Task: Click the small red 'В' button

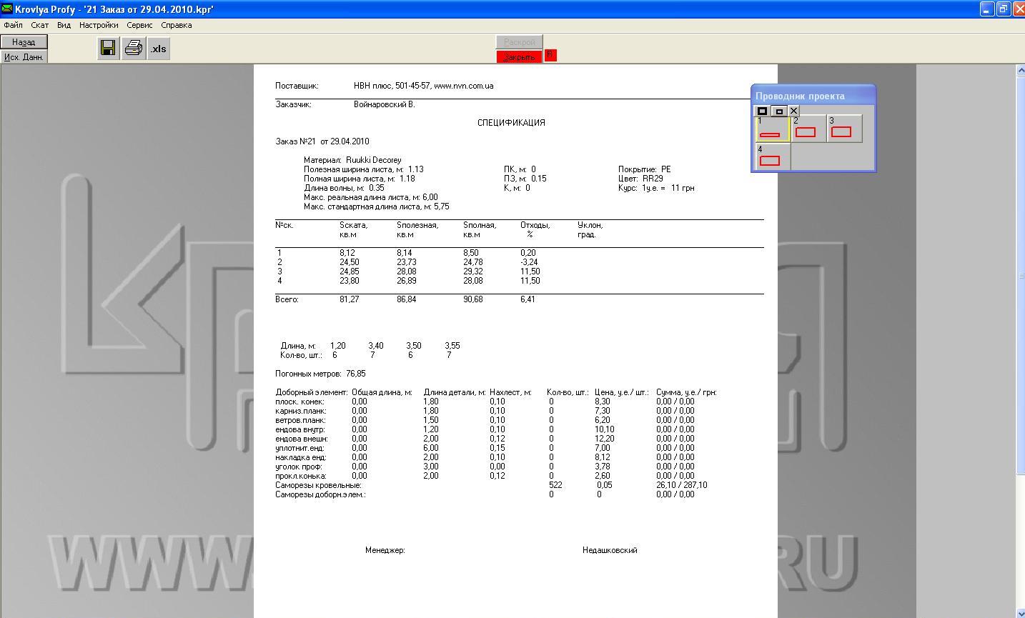Action: click(x=550, y=55)
